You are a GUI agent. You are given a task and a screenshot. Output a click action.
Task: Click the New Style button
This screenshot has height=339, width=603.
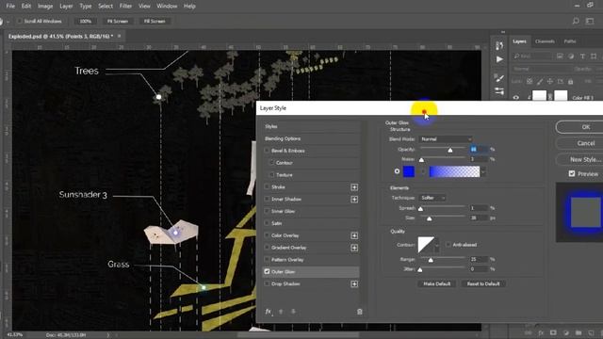(585, 159)
